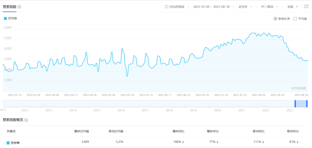Click the help icon beside 搜索指数 title
The image size is (312, 148).
(19, 7)
